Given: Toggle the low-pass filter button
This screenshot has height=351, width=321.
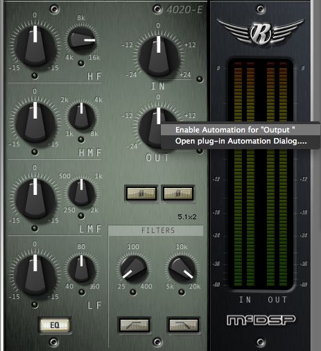Looking at the screenshot, I should pyautogui.click(x=183, y=325).
